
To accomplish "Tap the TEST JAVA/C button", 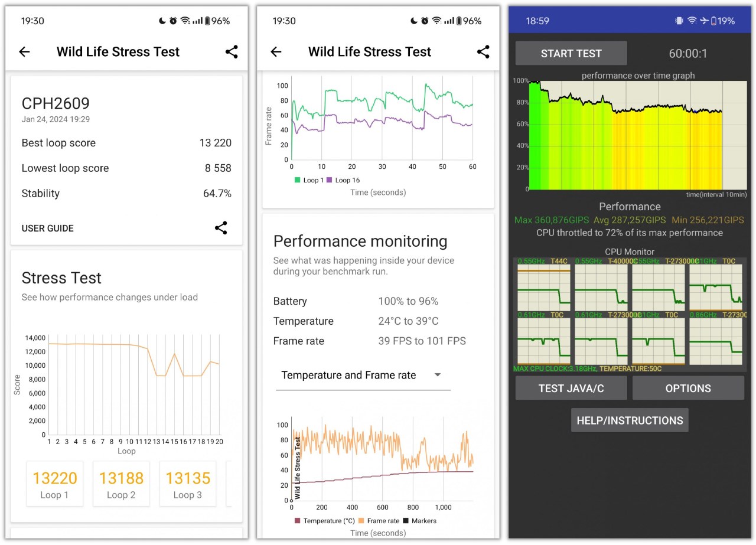I will coord(571,388).
